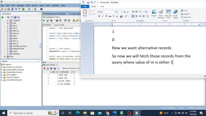Click the Open folder icon in SQL Developer toolbar
The height and width of the screenshot is (116, 206).
(x=5, y=9)
